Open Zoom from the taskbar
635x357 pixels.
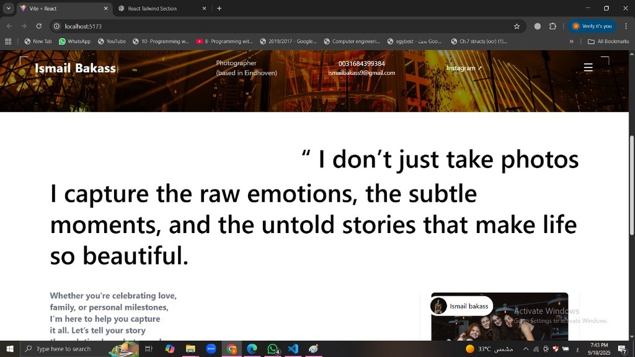pos(211,348)
